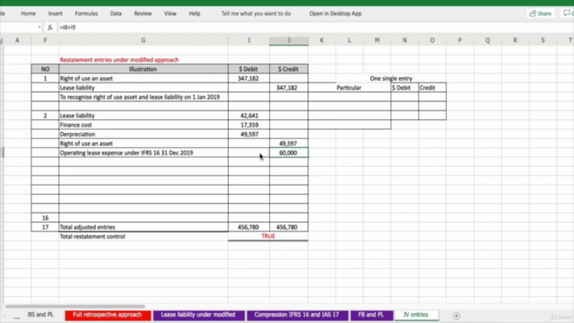The width and height of the screenshot is (574, 323).
Task: Select the Credit header in single entry table
Action: tap(432, 88)
